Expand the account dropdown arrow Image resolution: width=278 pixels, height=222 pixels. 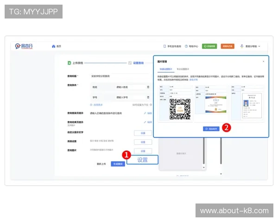[259, 46]
